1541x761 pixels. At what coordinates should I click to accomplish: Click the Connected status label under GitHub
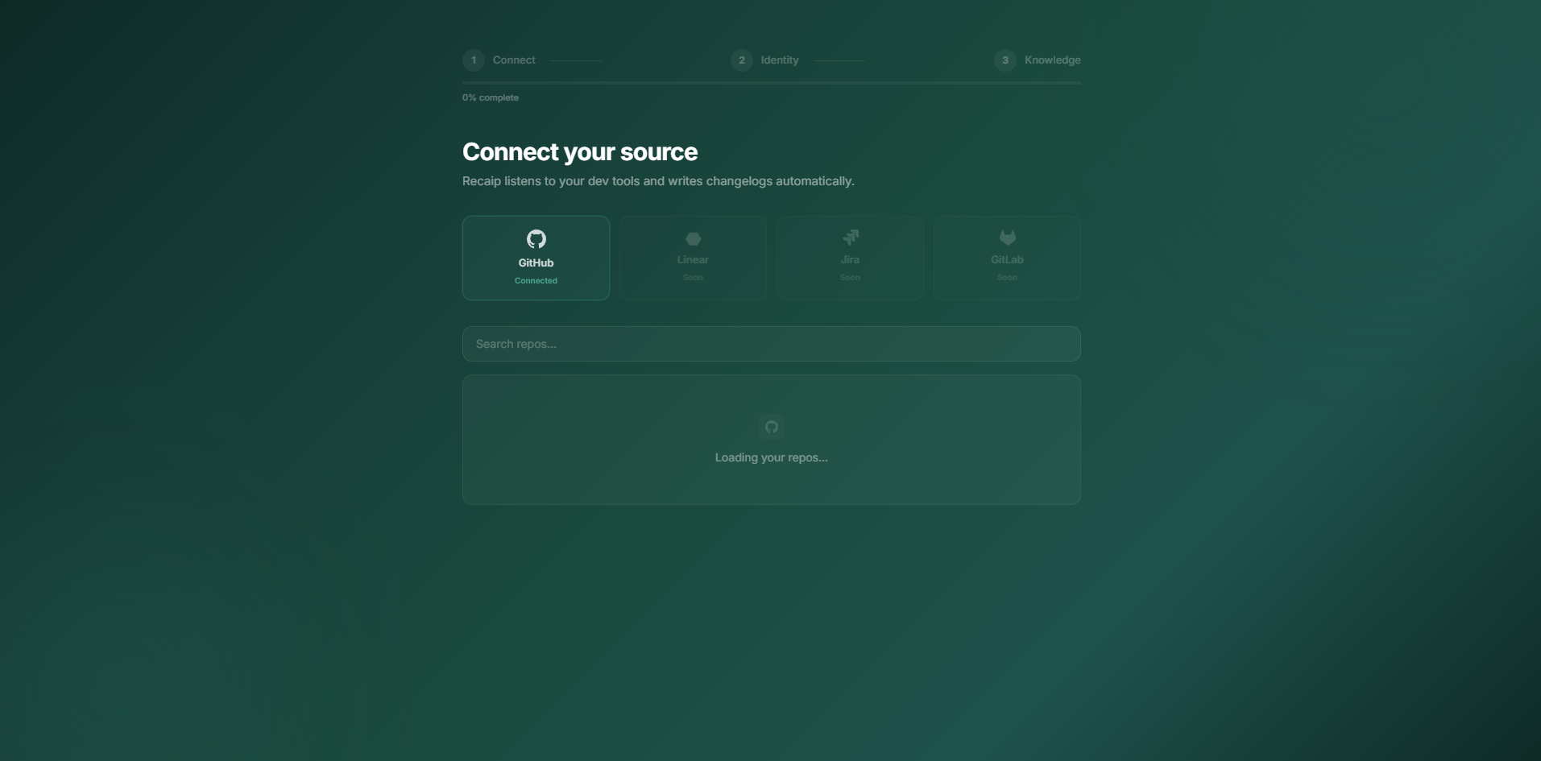(536, 280)
